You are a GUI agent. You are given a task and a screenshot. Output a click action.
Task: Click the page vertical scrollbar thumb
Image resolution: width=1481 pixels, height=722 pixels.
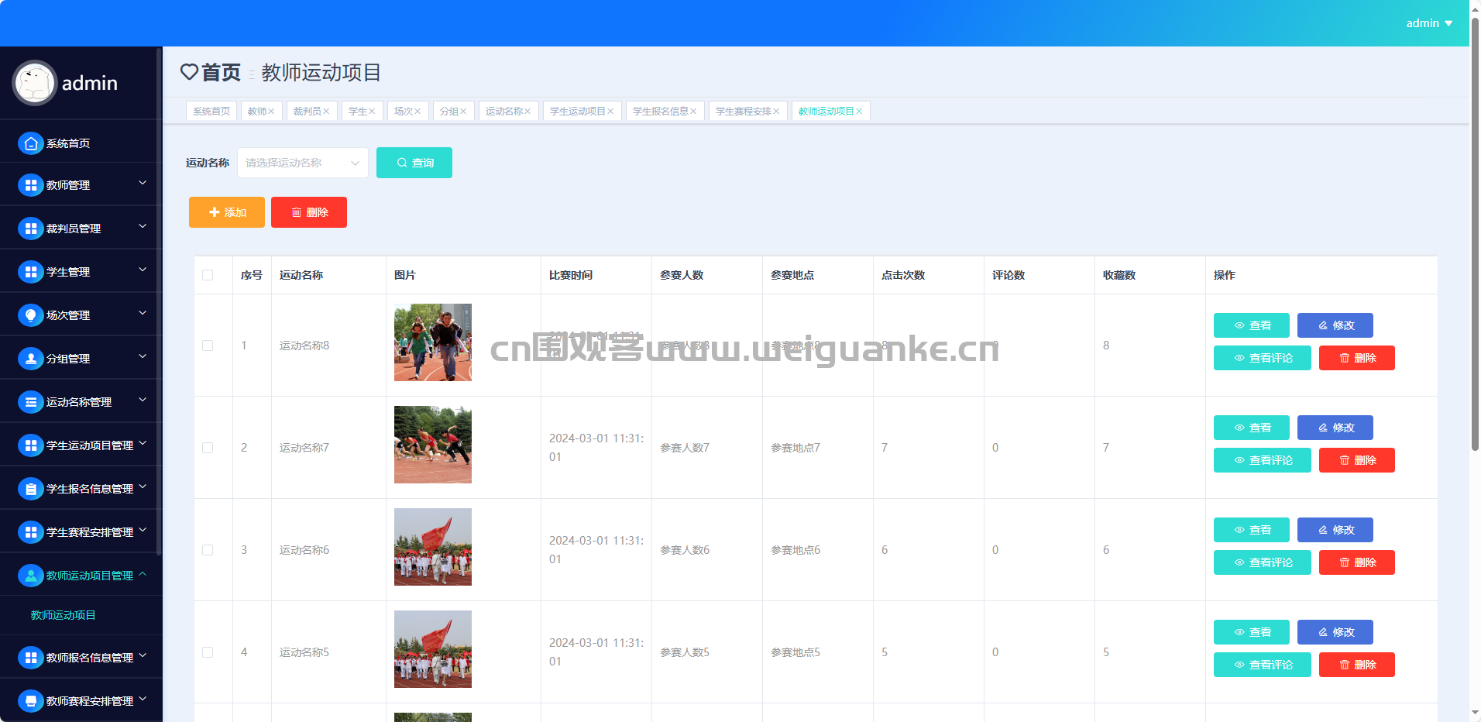[1475, 232]
